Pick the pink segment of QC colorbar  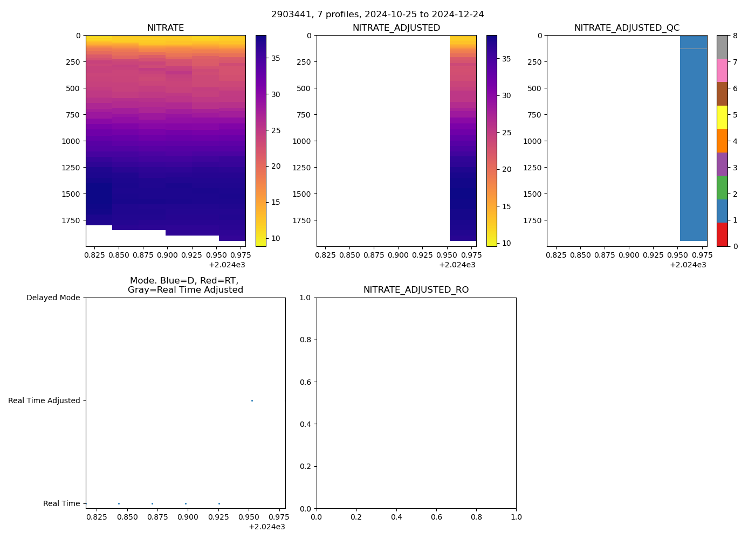point(722,70)
